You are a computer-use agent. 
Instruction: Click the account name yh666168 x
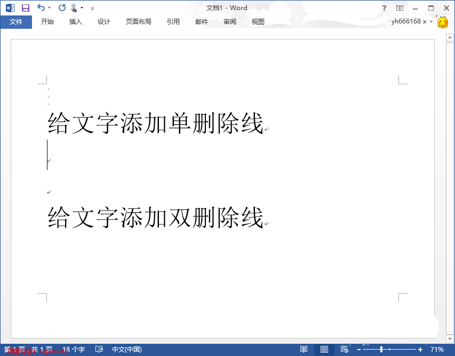tap(409, 21)
